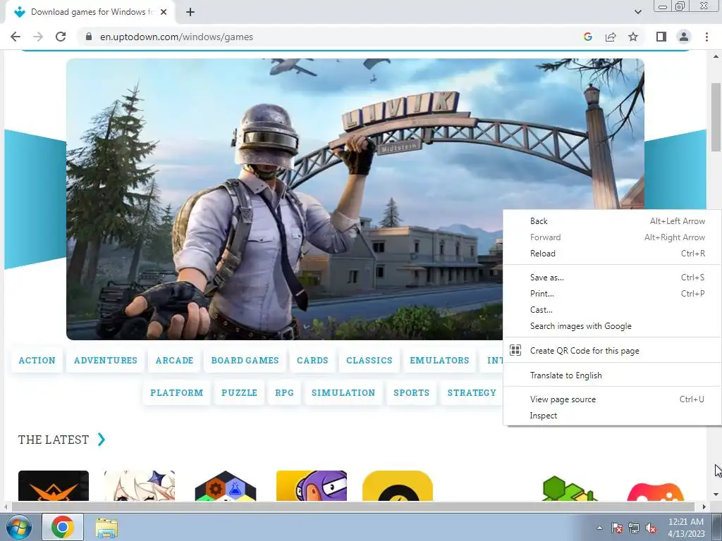Click the browser Forward arrow button

(38, 37)
